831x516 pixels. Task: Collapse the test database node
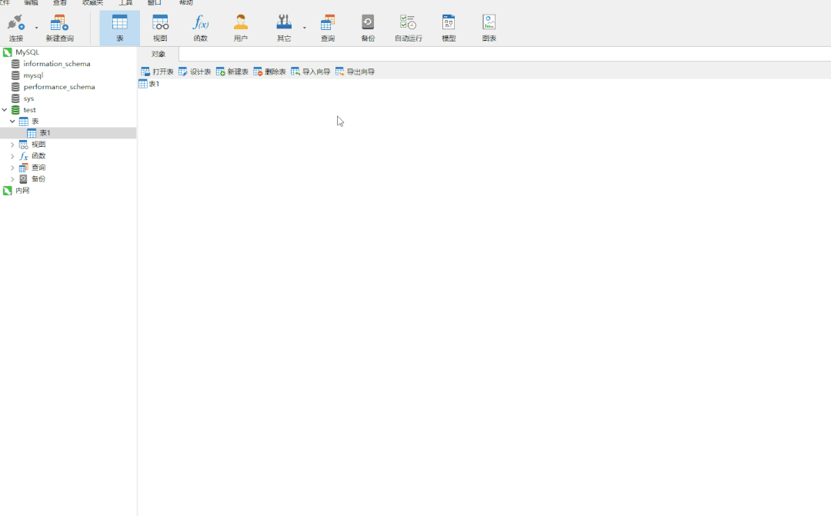pyautogui.click(x=5, y=110)
